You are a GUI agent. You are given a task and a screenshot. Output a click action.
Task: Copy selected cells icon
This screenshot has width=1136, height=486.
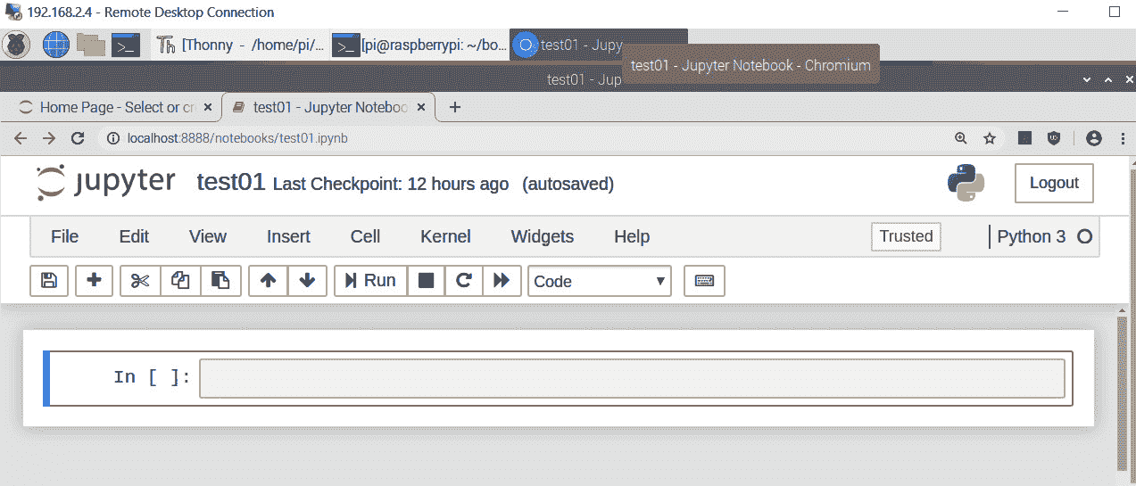click(x=180, y=281)
